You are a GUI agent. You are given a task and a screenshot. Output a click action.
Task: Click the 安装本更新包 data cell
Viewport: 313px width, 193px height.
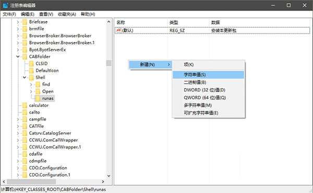(224, 30)
